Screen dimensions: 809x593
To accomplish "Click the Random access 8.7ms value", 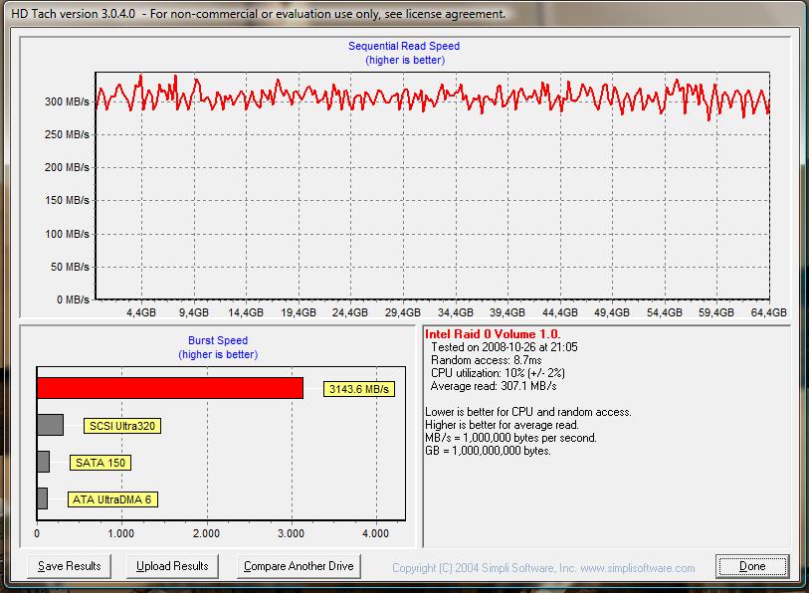I will (x=486, y=360).
